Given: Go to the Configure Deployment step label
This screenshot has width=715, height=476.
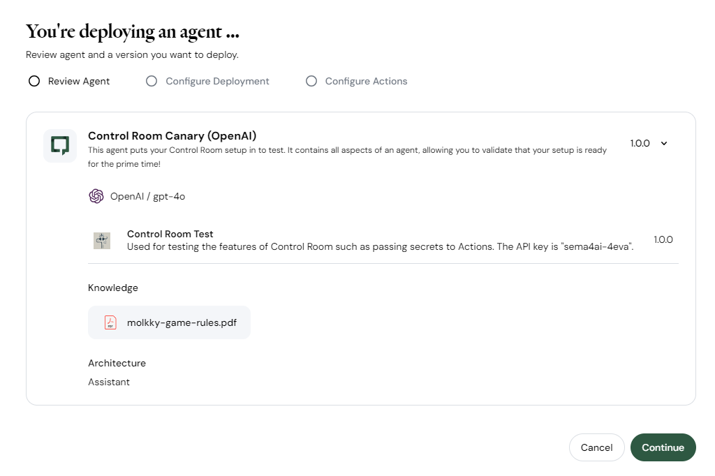Looking at the screenshot, I should (x=217, y=81).
